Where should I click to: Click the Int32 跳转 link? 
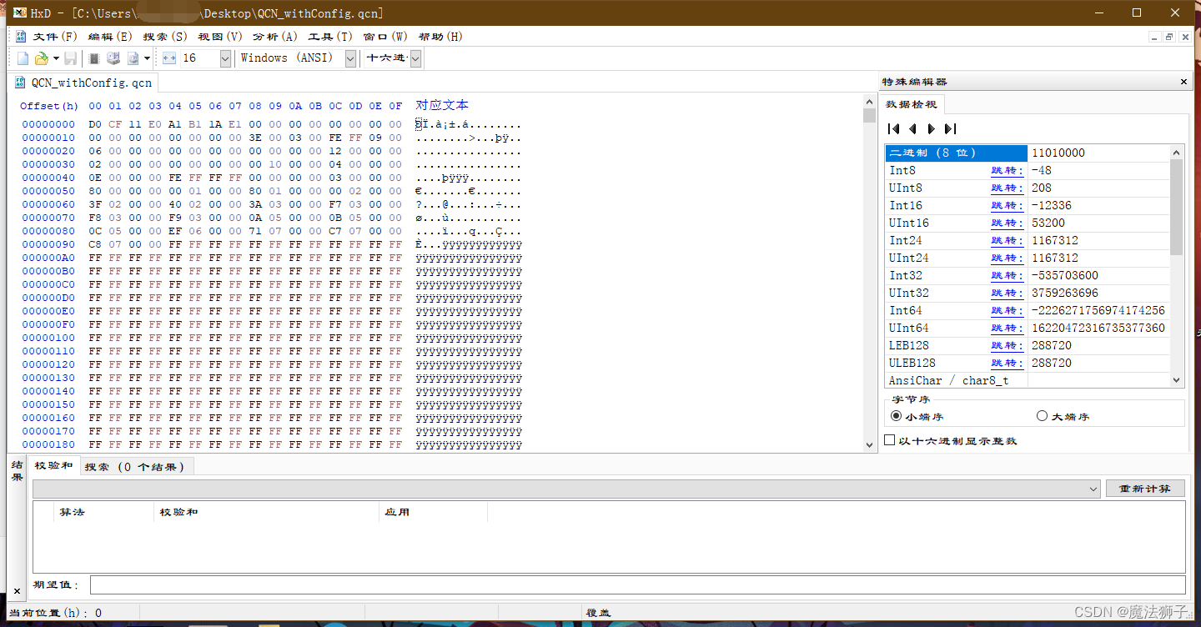pyautogui.click(x=1007, y=275)
